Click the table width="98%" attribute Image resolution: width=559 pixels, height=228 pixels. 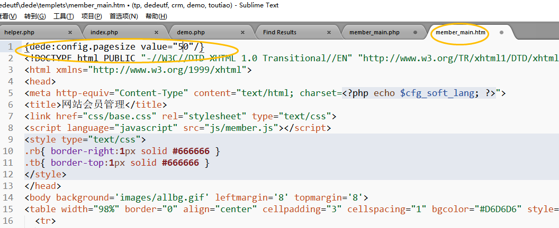pyautogui.click(x=91, y=209)
